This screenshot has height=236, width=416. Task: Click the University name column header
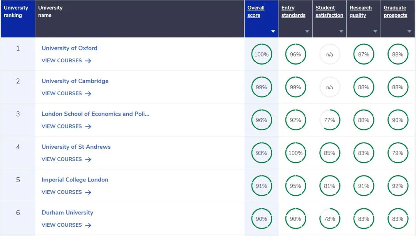coord(139,19)
